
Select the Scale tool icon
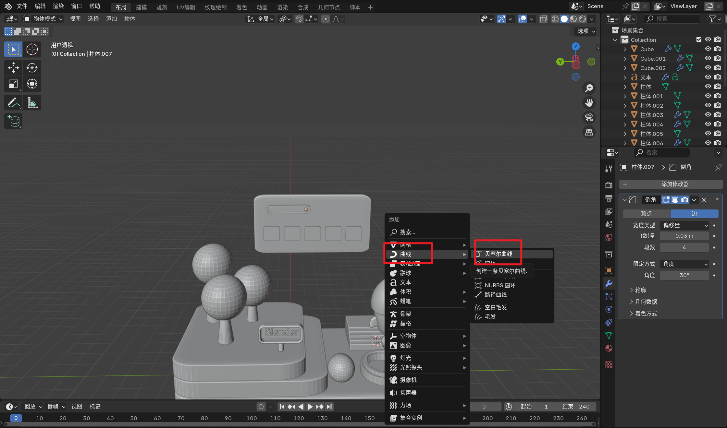(x=13, y=84)
